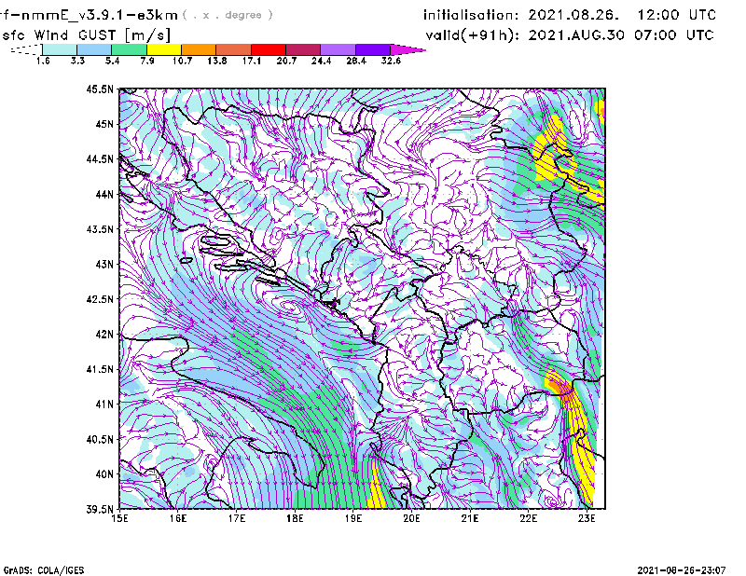The height and width of the screenshot is (576, 746).
Task: Click the 20E longitude label
Action: [x=411, y=518]
